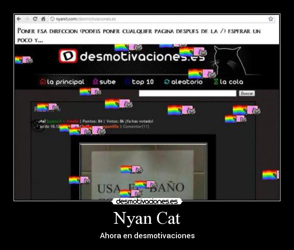Image resolution: width=294 pixels, height=250 pixels.
Task: Click the ¡Ya has votado! text
Action: click(x=139, y=121)
